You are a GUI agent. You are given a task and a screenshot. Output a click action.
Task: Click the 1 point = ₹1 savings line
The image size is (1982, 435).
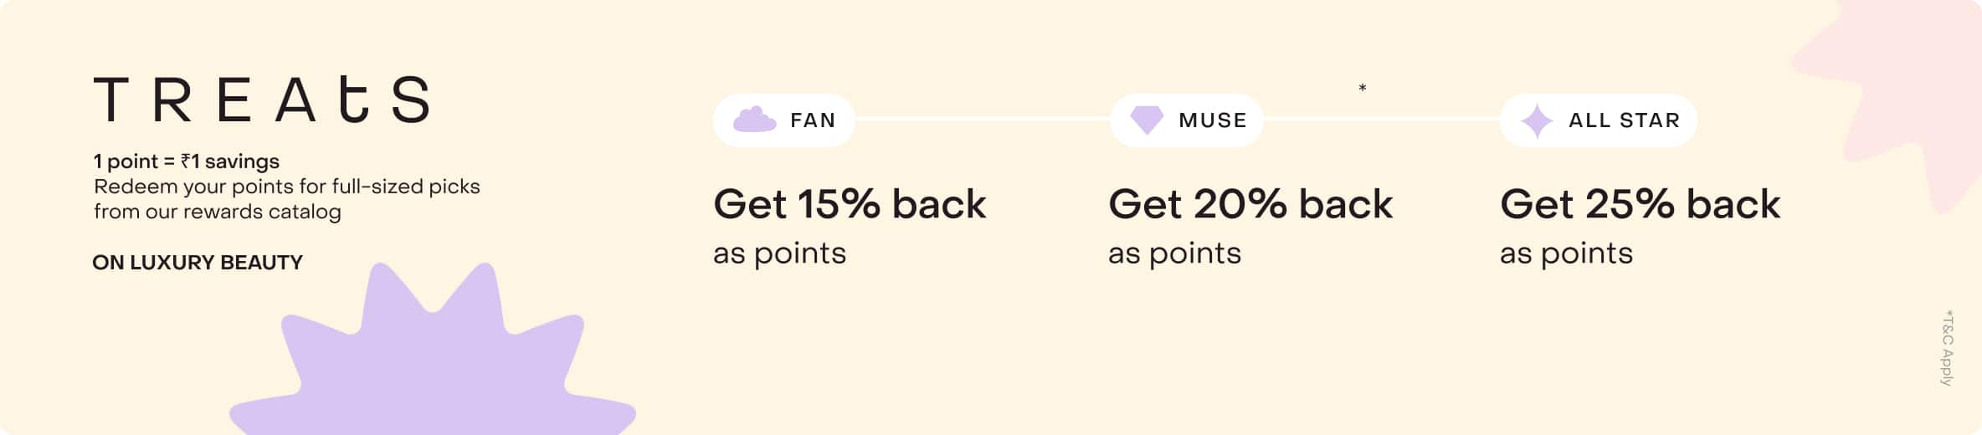coord(186,161)
